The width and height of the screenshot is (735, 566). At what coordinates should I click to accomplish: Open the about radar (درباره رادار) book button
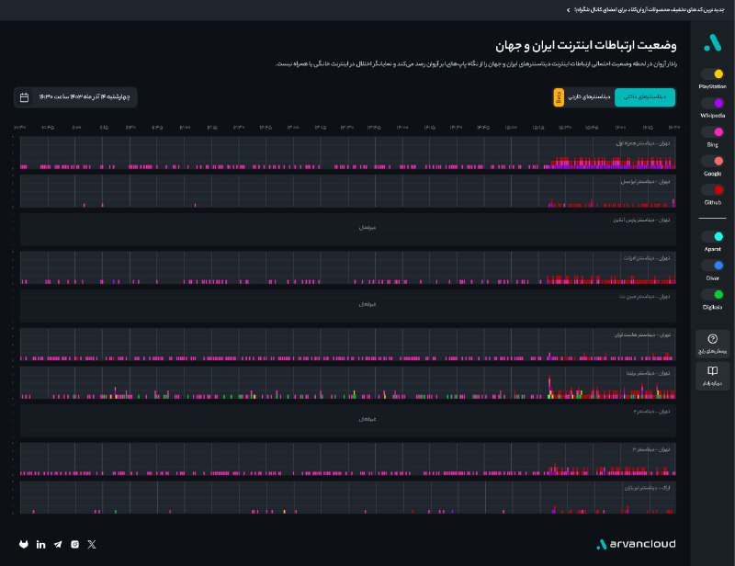[x=713, y=376]
